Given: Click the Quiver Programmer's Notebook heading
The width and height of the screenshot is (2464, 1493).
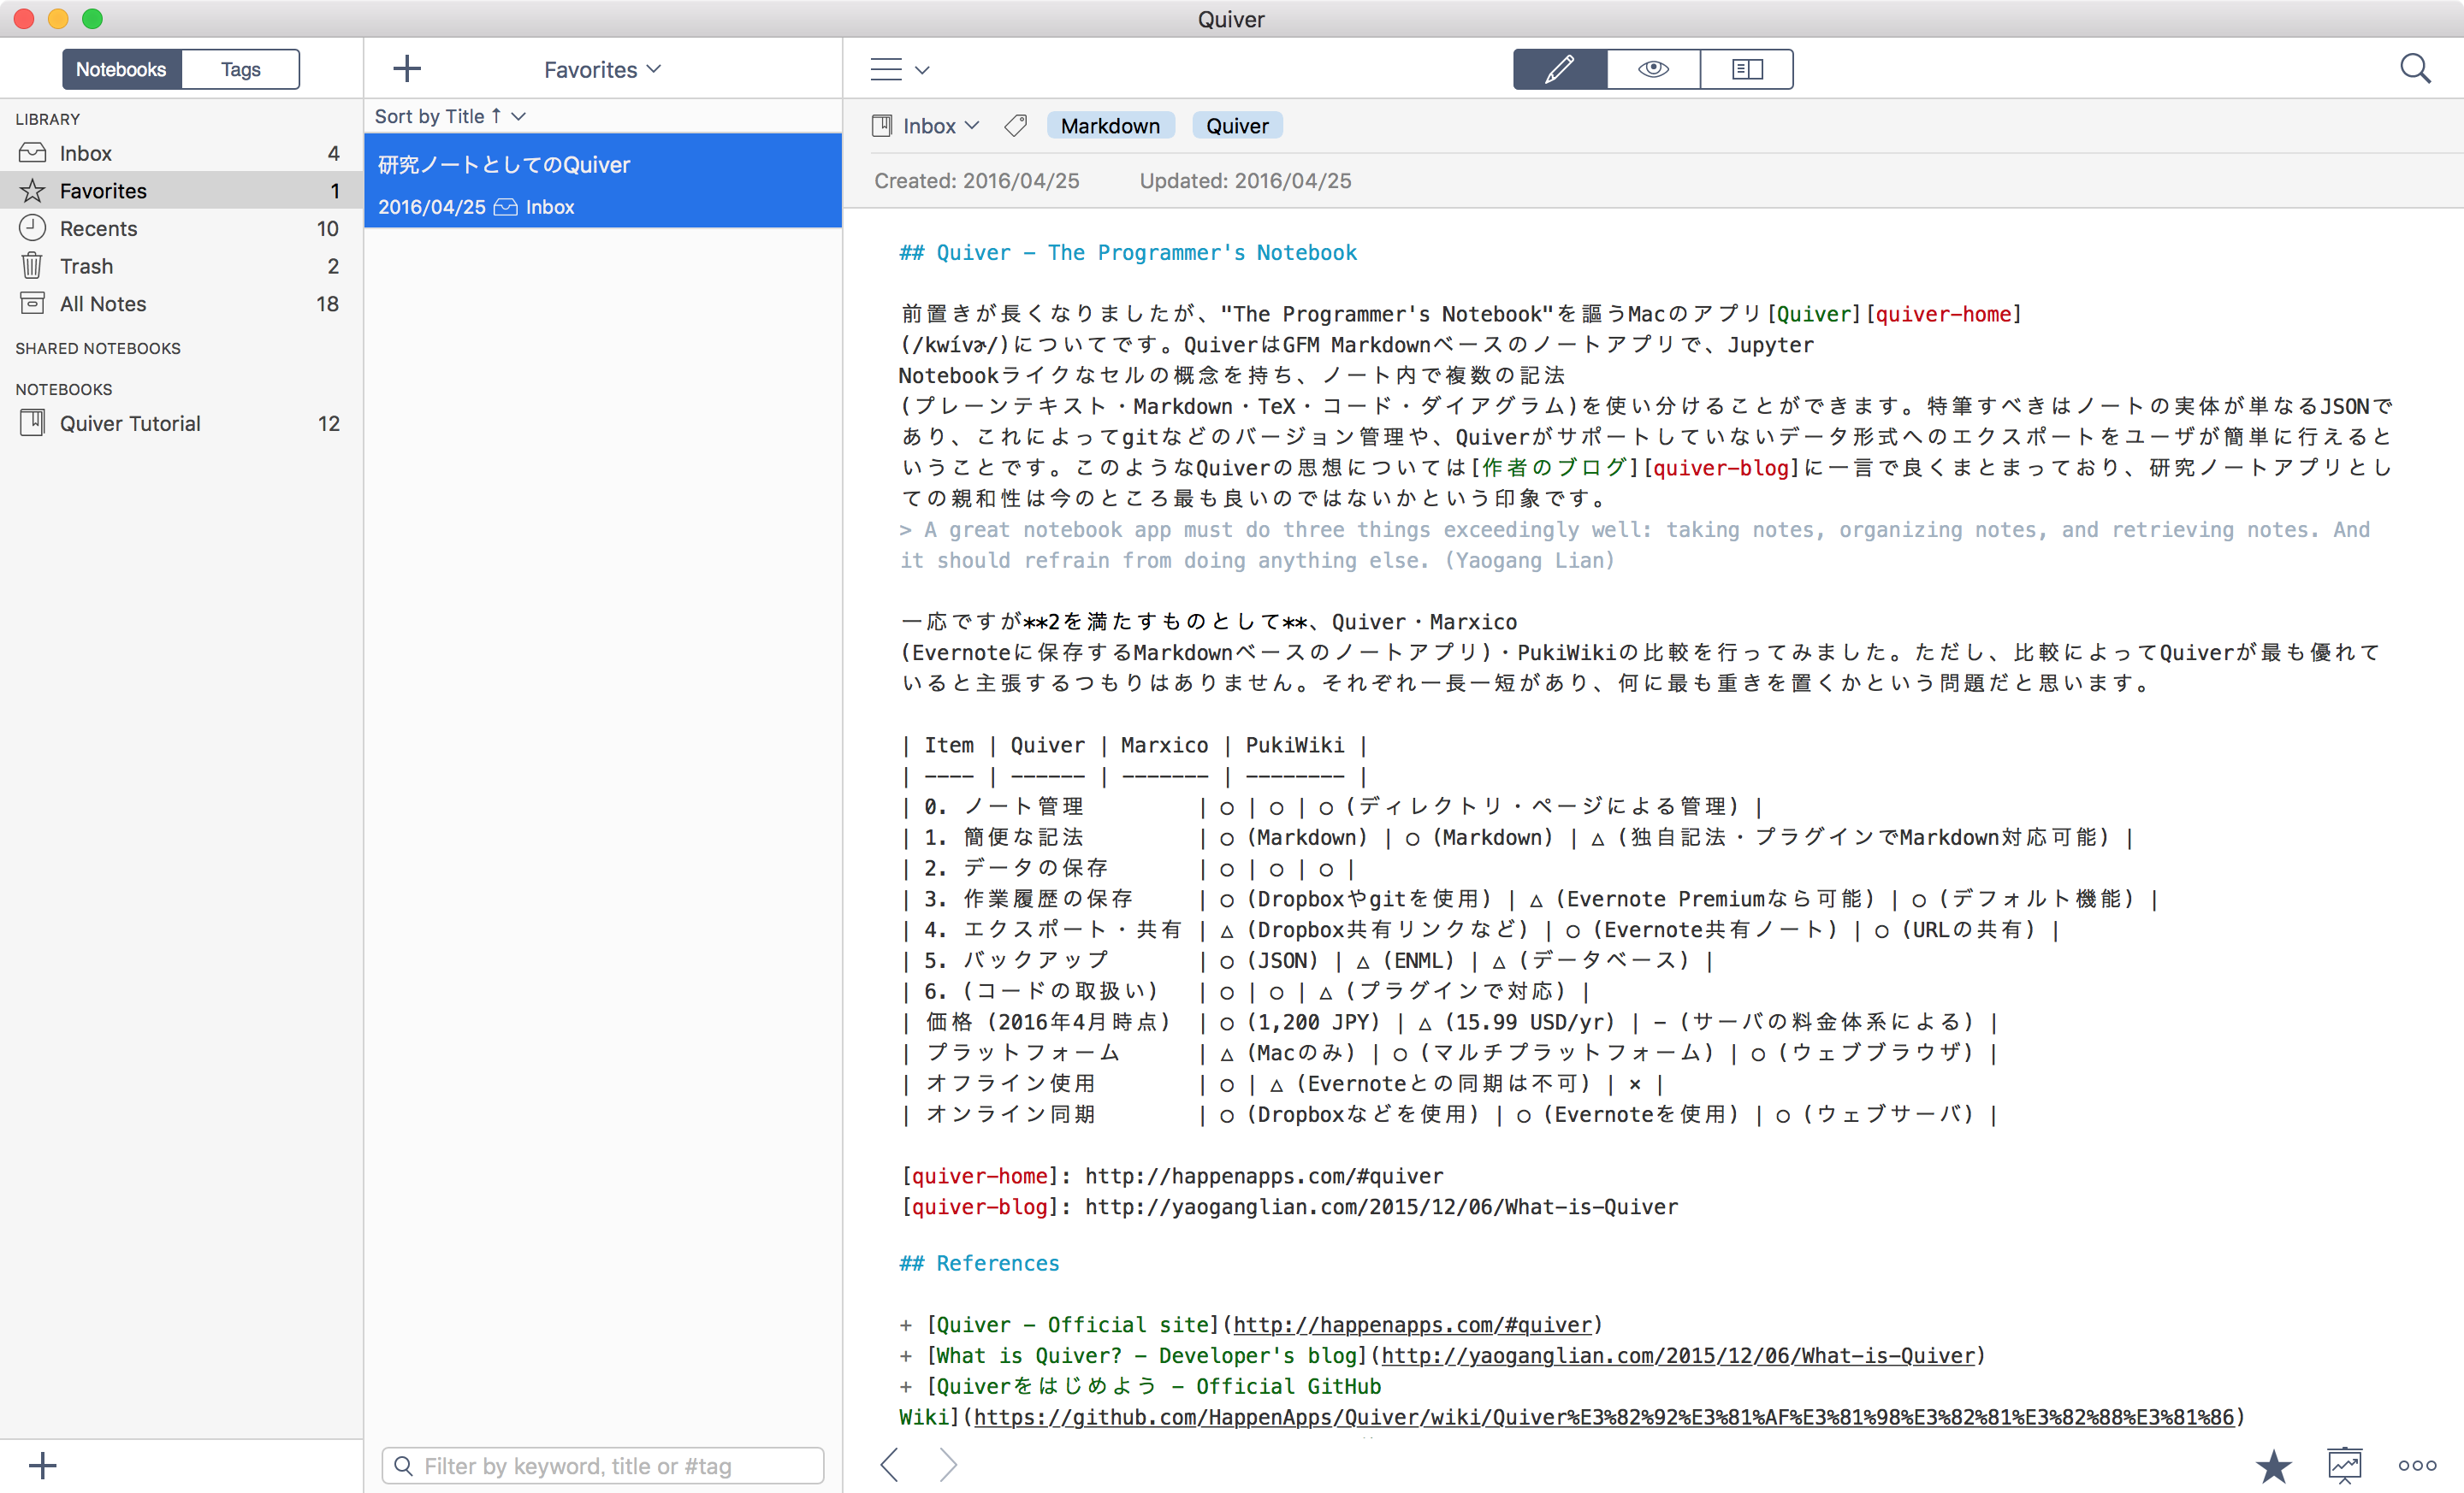Looking at the screenshot, I should click(x=1127, y=253).
